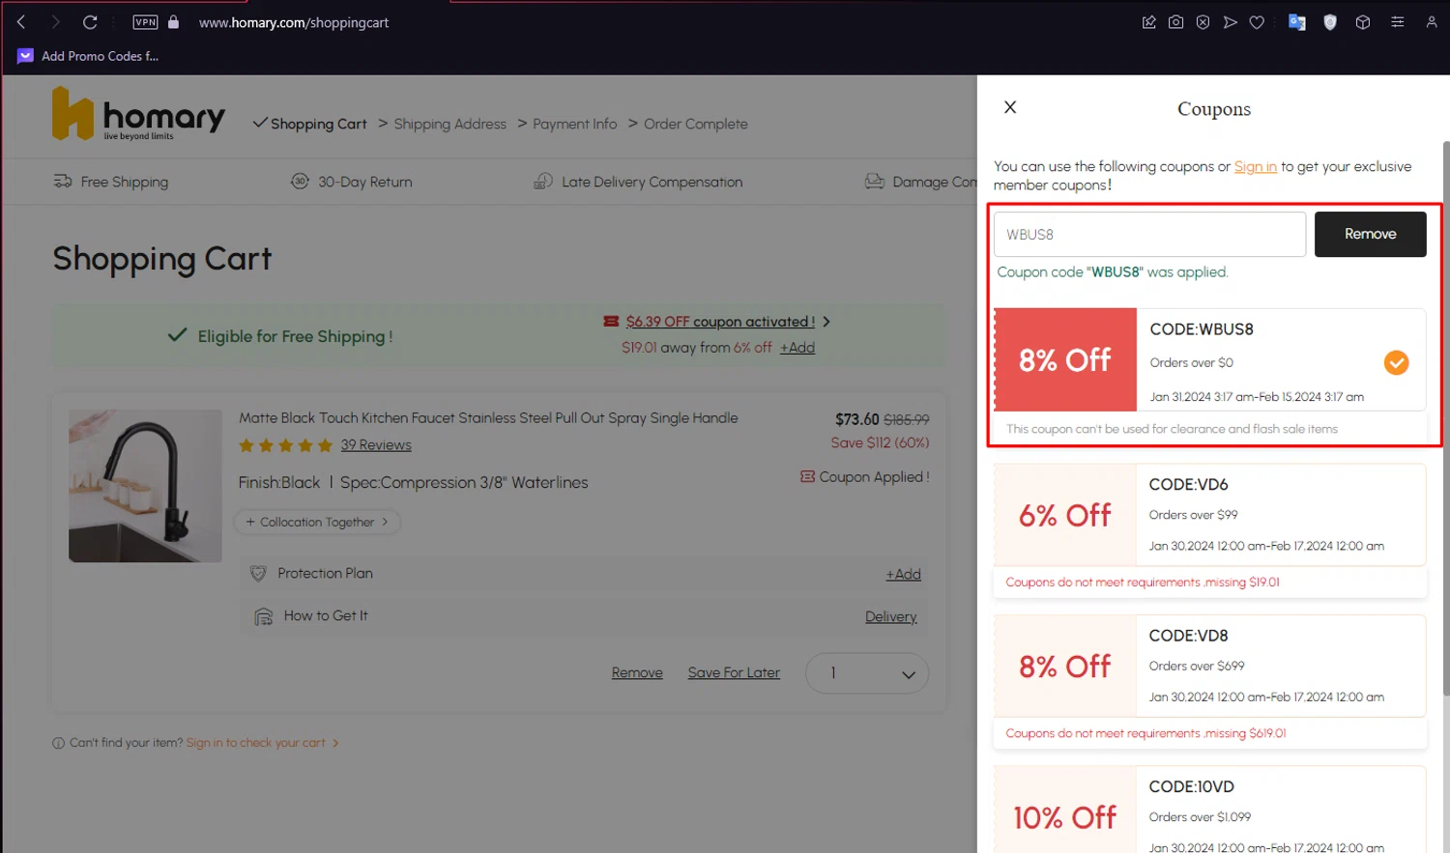Click the Damage Compensation icon

click(x=874, y=182)
